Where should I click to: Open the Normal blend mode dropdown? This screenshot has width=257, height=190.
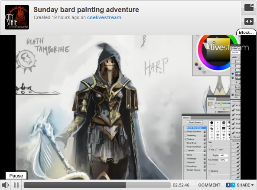click(236, 52)
